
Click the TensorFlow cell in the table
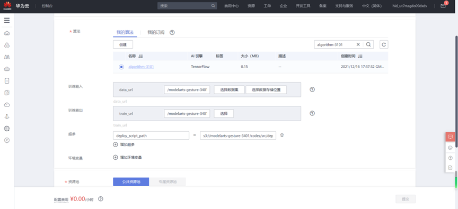(x=200, y=67)
